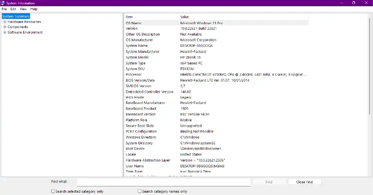373x195 pixels.
Task: Expand the Software Environment node
Action: 5,32
